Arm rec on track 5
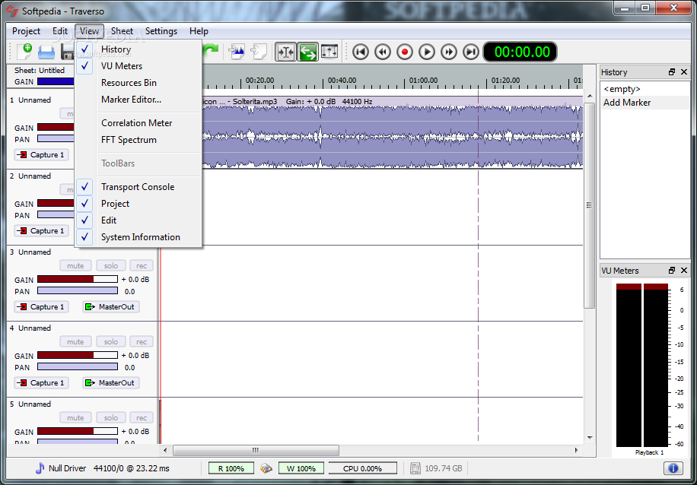697x485 pixels. (x=142, y=417)
